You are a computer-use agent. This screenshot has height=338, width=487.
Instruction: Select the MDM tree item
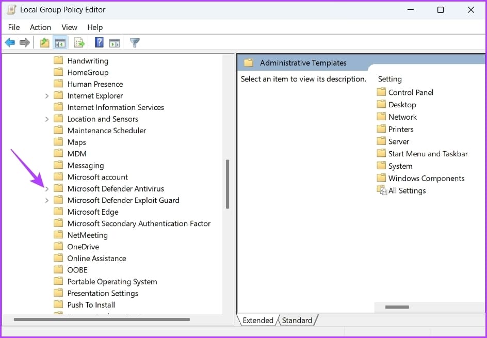tap(77, 154)
